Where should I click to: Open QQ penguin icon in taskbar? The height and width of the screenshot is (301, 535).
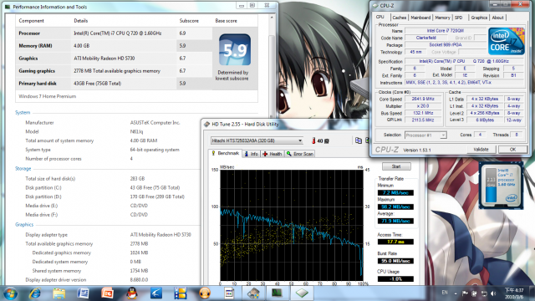tap(132, 293)
